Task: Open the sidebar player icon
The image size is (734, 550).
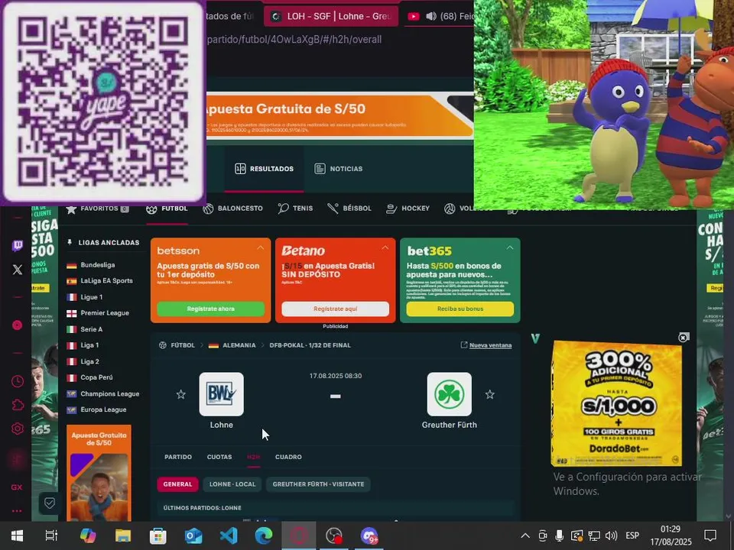Action: pos(18,325)
